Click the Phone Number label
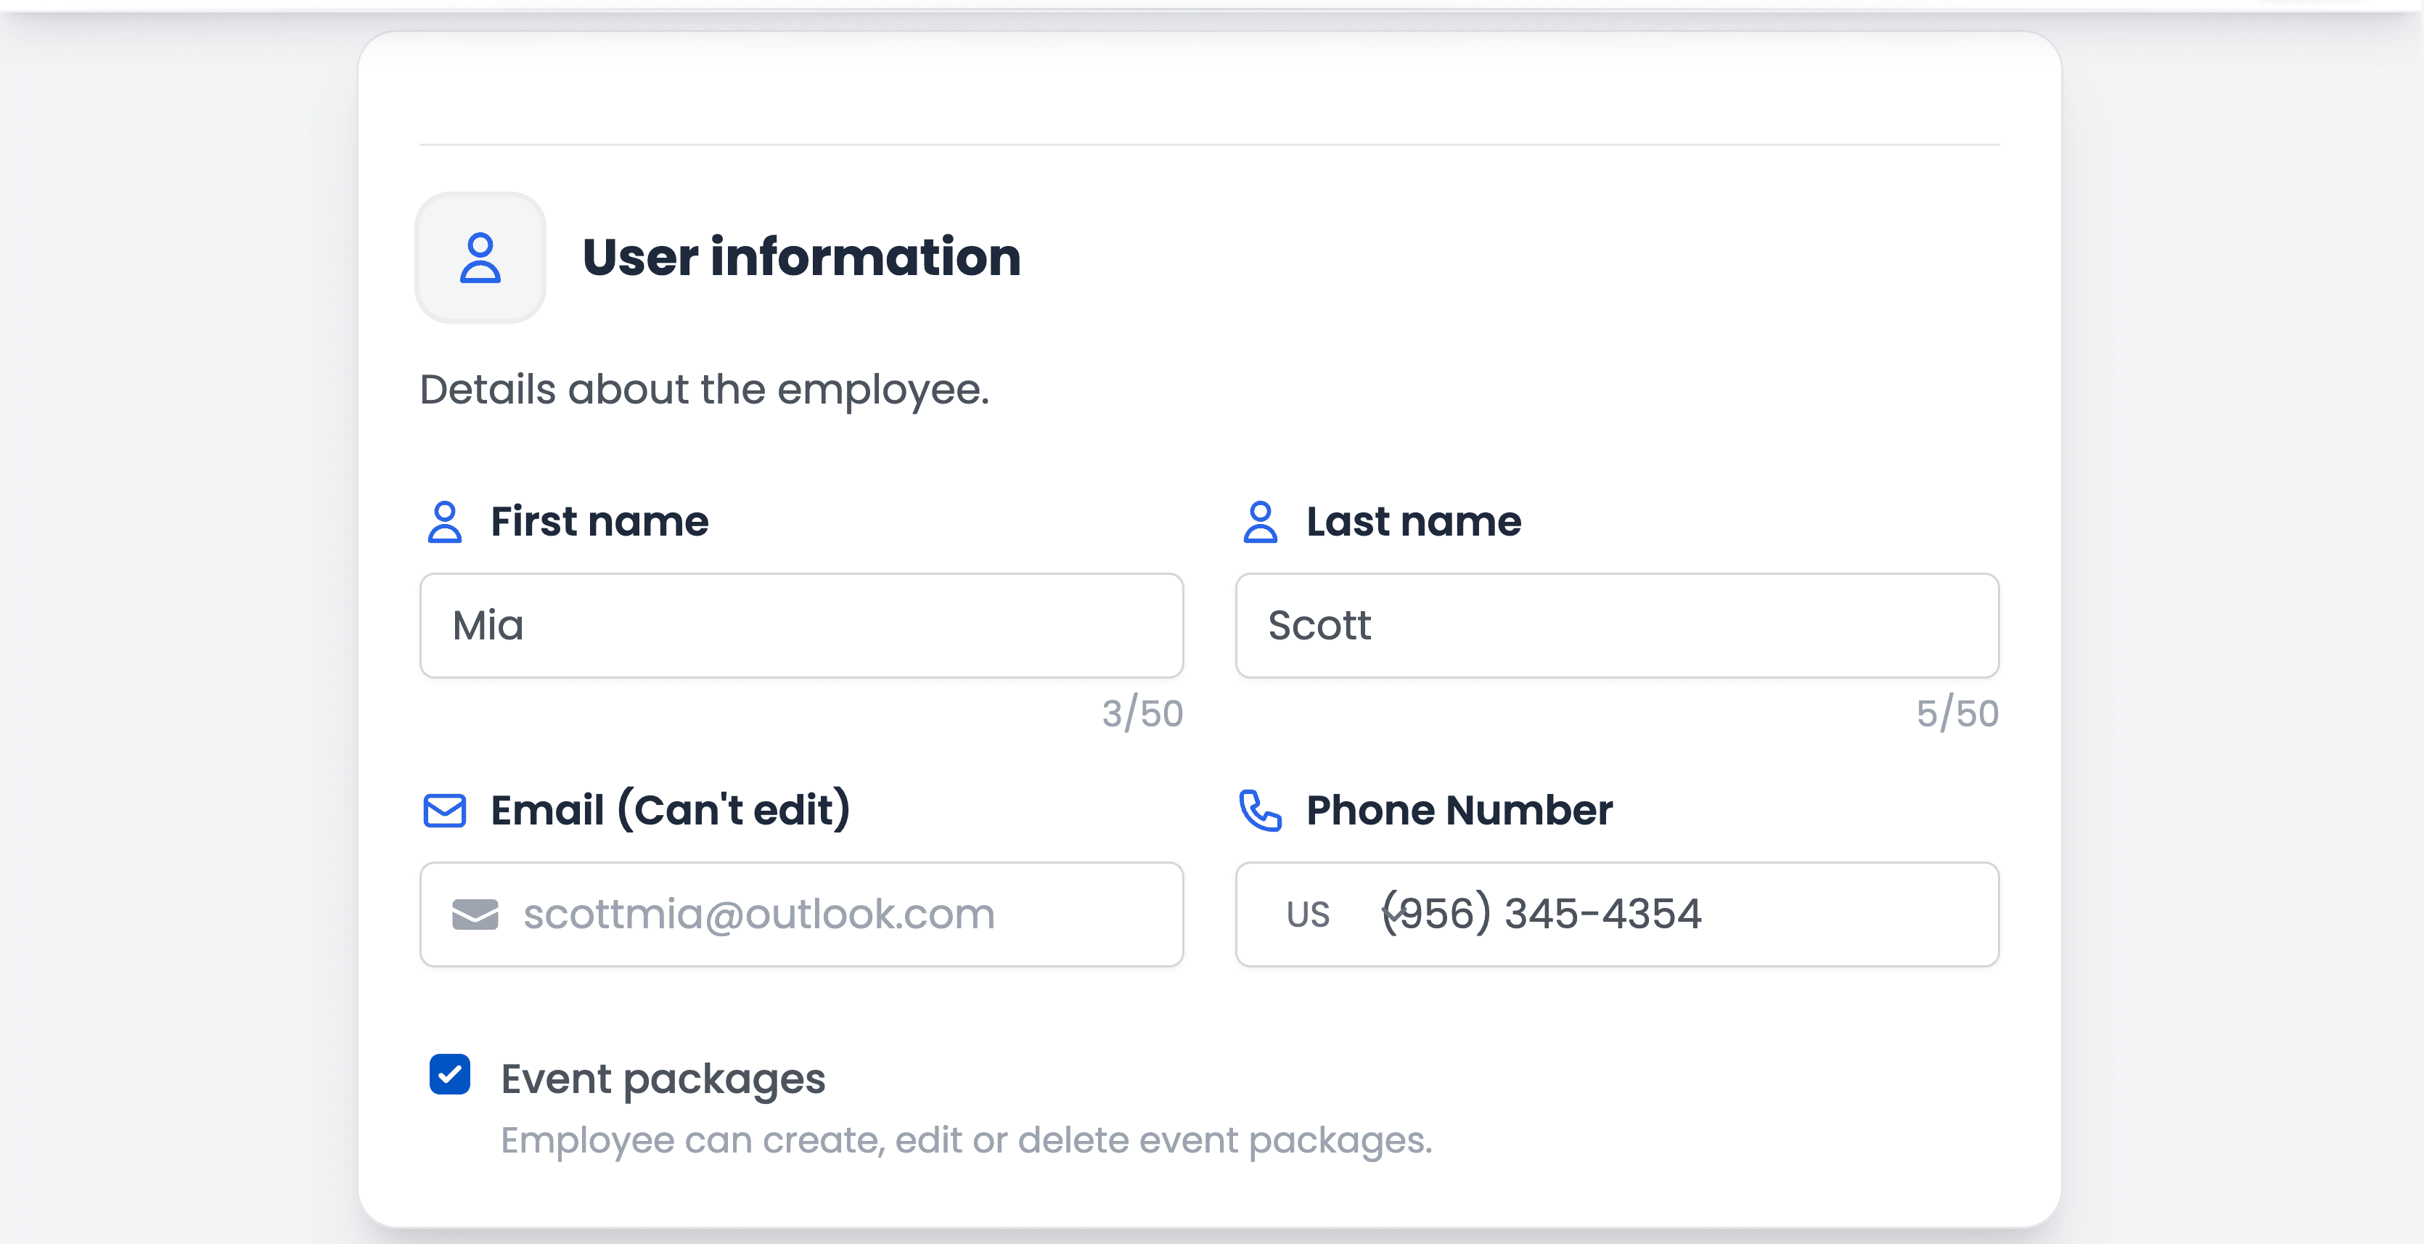 [1459, 809]
